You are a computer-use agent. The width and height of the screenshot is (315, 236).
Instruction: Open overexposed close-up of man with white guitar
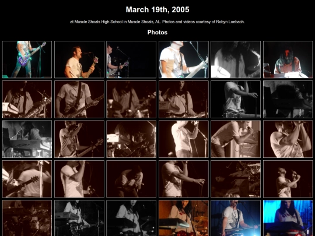coord(184,59)
